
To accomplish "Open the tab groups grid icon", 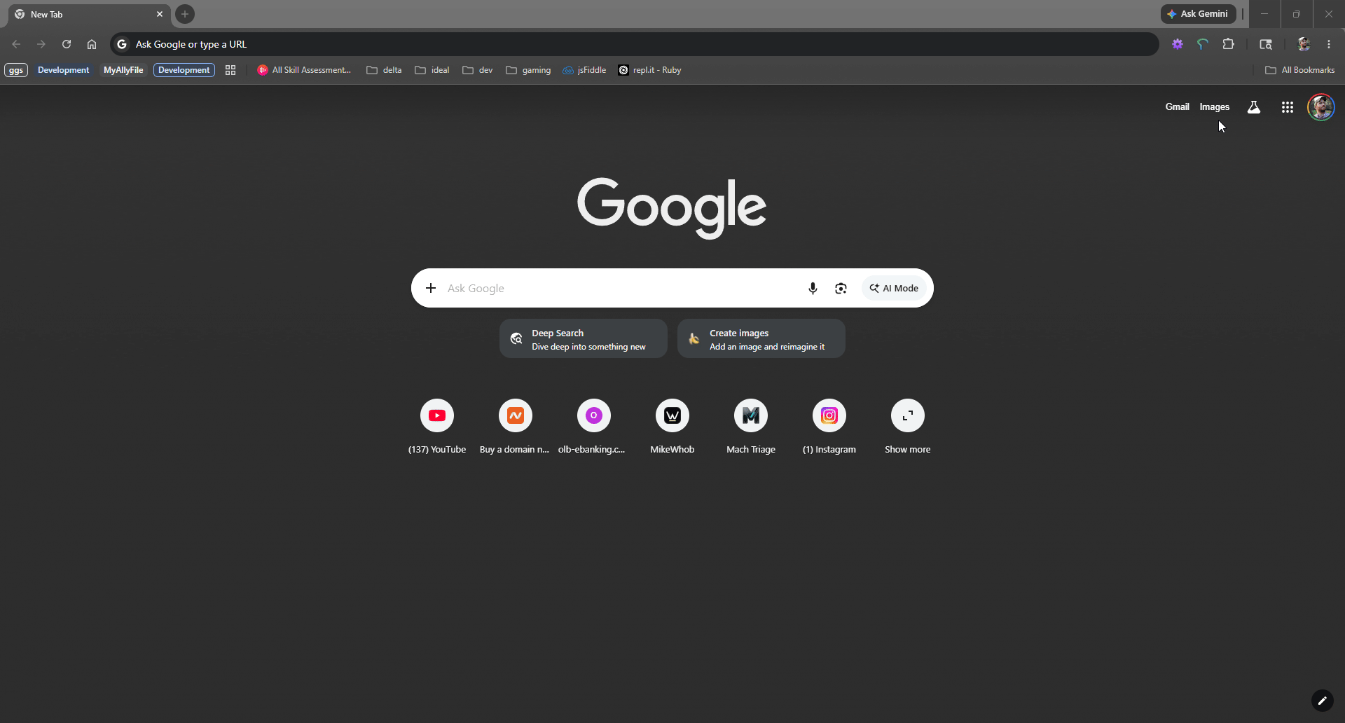I will (230, 70).
